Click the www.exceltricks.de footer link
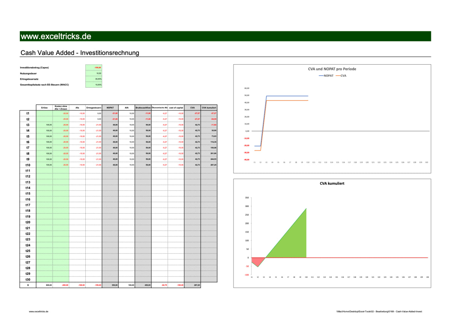The image size is (451, 319). tap(39, 311)
